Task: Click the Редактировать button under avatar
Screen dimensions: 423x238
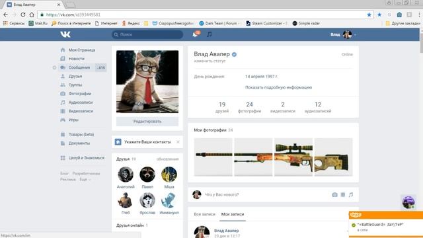Action: click(147, 122)
